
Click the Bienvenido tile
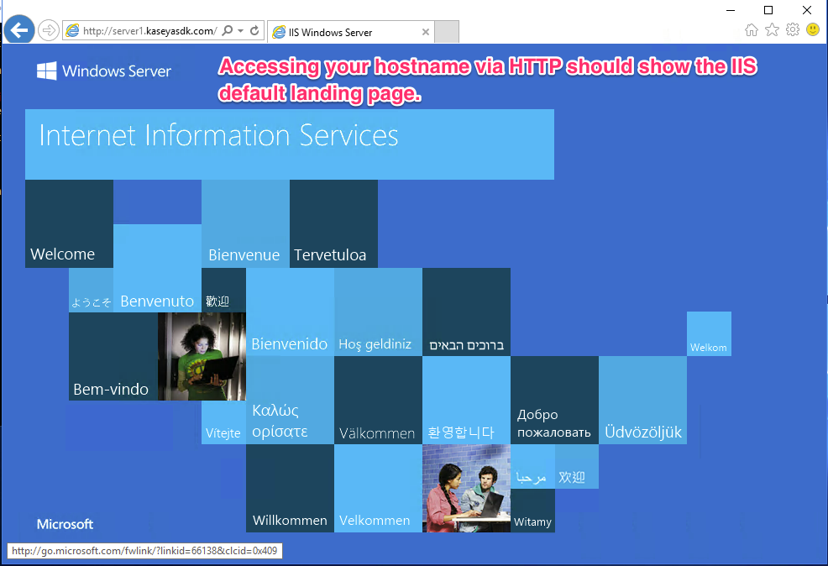(290, 312)
